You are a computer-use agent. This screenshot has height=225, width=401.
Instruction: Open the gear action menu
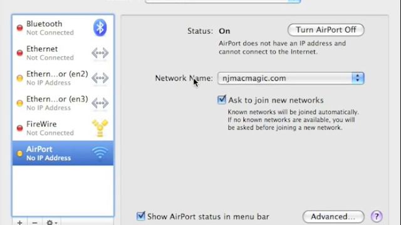click(x=52, y=222)
